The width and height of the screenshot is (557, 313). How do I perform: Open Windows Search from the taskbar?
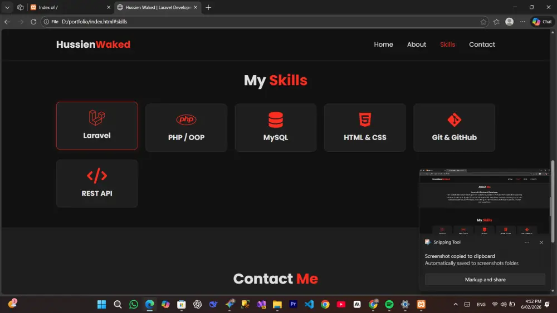point(118,304)
